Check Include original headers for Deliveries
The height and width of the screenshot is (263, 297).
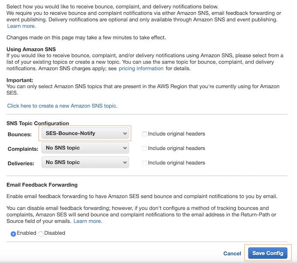click(x=145, y=163)
